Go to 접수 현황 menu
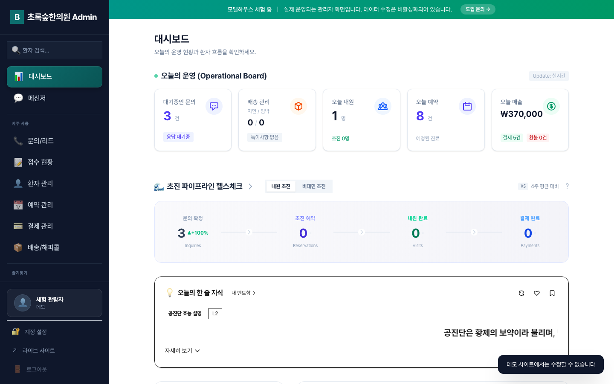Image resolution: width=614 pixels, height=384 pixels. point(55,162)
